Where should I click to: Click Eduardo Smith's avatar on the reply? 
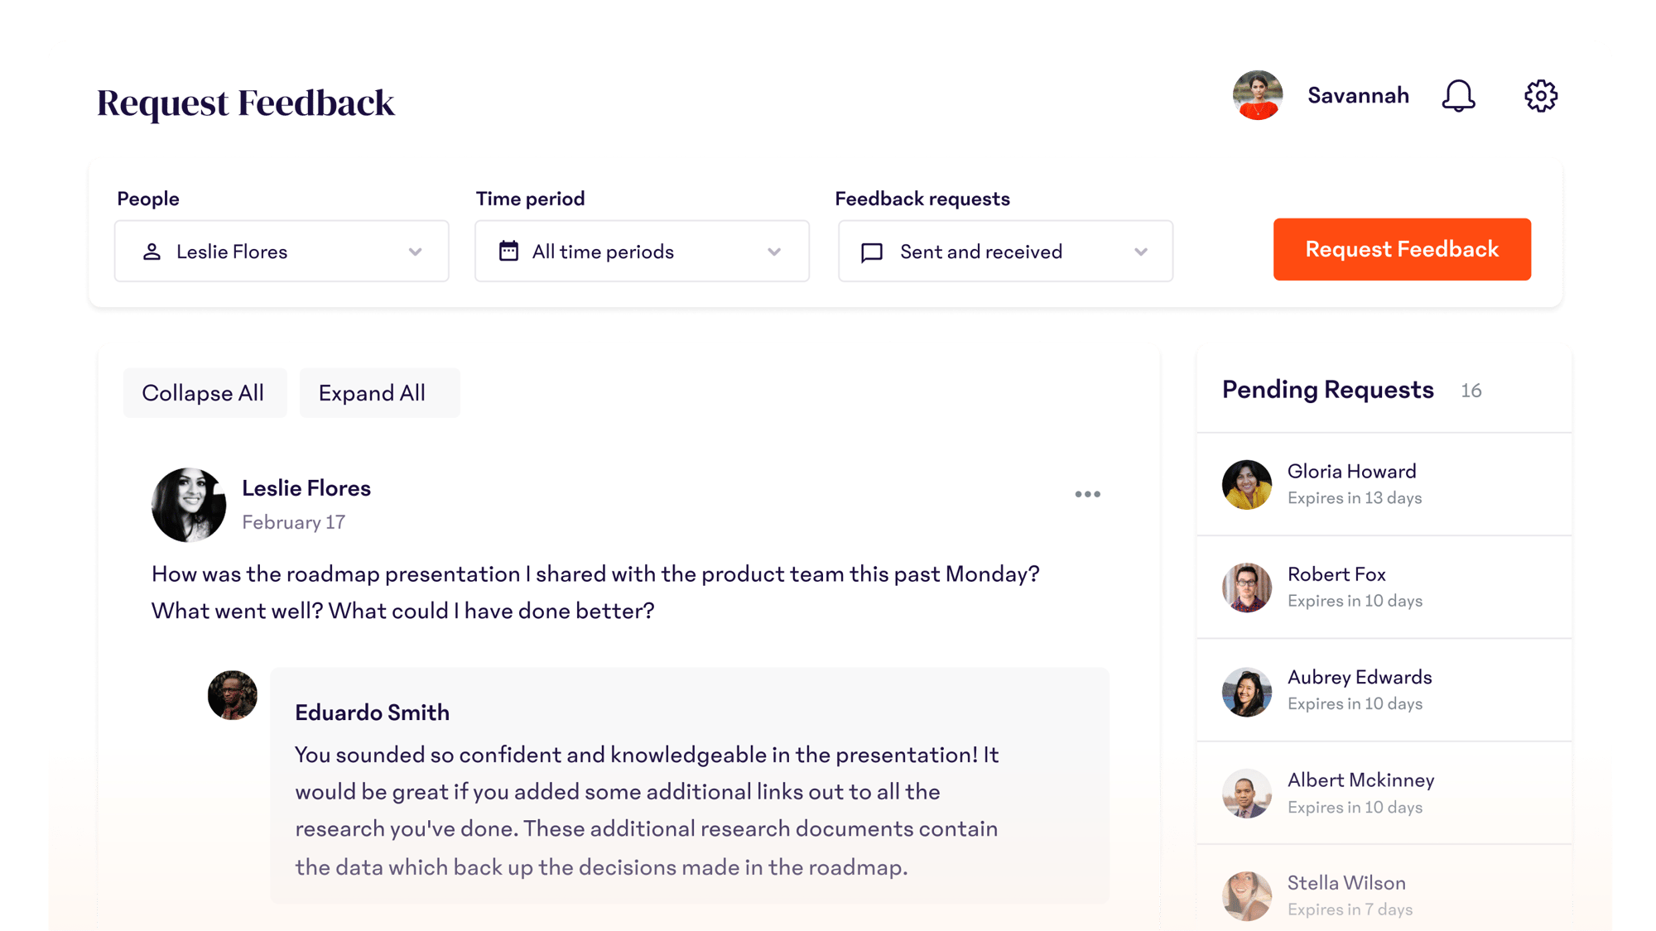pos(232,695)
